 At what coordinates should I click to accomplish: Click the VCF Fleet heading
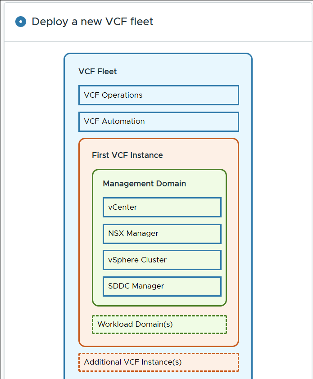pos(98,72)
